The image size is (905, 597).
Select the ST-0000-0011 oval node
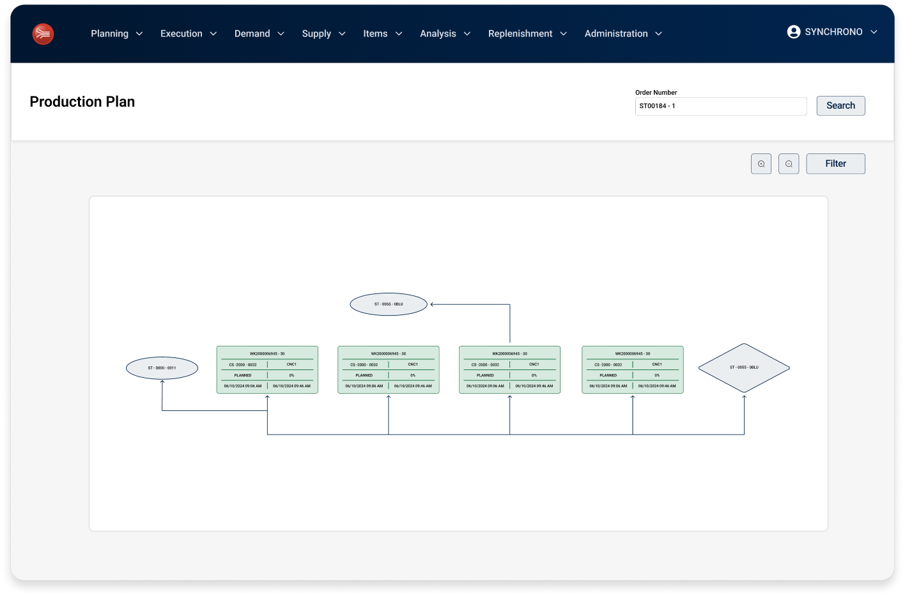[162, 368]
